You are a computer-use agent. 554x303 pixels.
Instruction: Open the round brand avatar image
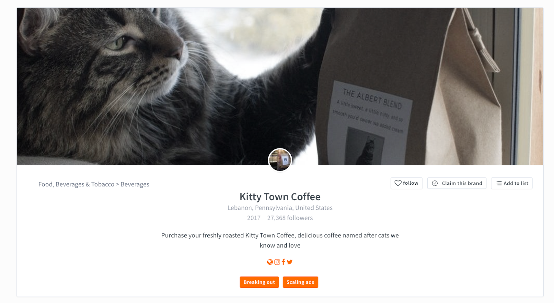(x=280, y=160)
